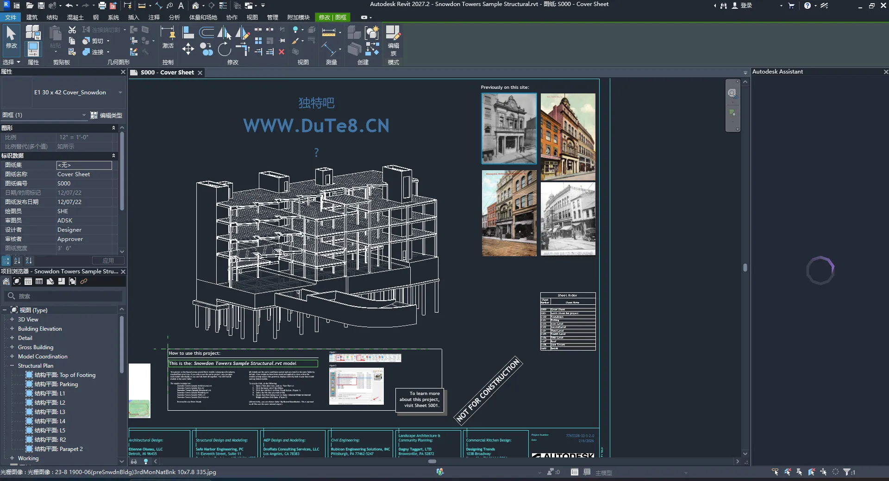Switch to the S000 - Cover Sheet view tab

coord(167,73)
